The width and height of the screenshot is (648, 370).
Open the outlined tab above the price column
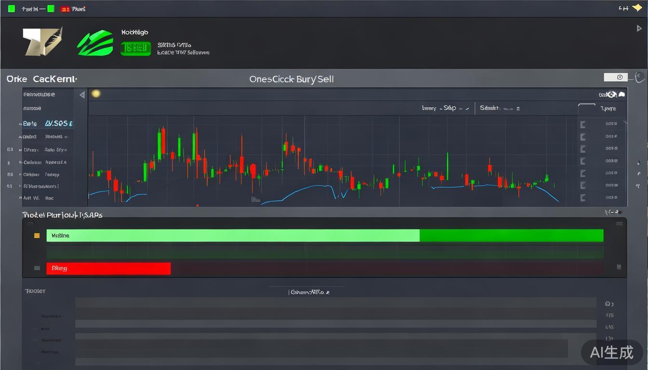pyautogui.click(x=586, y=108)
